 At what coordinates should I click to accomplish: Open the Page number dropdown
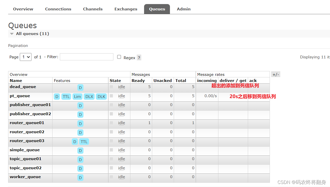coord(25,57)
